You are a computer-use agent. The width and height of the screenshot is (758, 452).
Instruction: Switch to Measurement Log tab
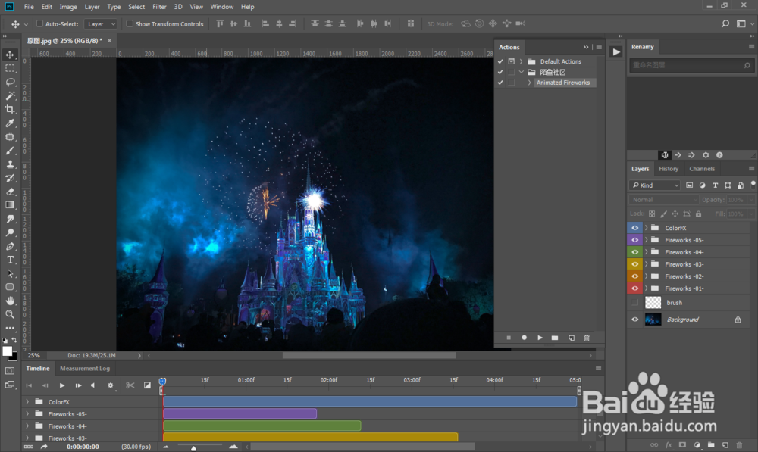[x=85, y=369]
